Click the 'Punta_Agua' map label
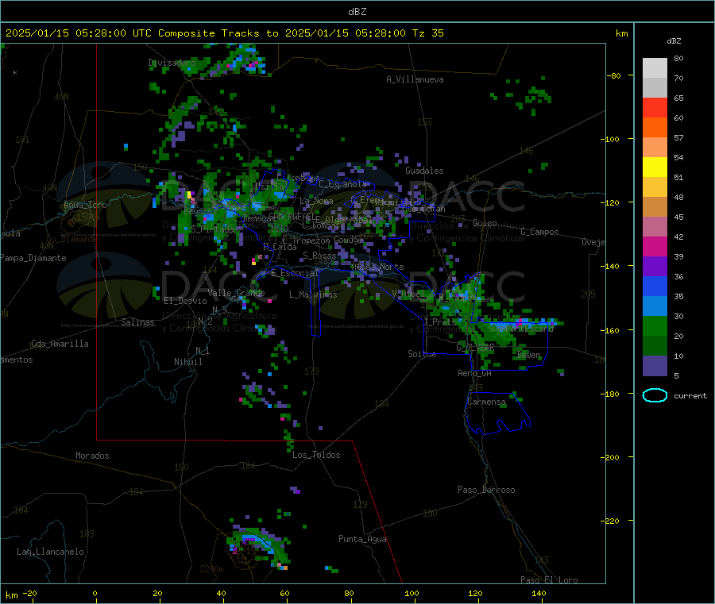The height and width of the screenshot is (604, 715). coord(362,540)
